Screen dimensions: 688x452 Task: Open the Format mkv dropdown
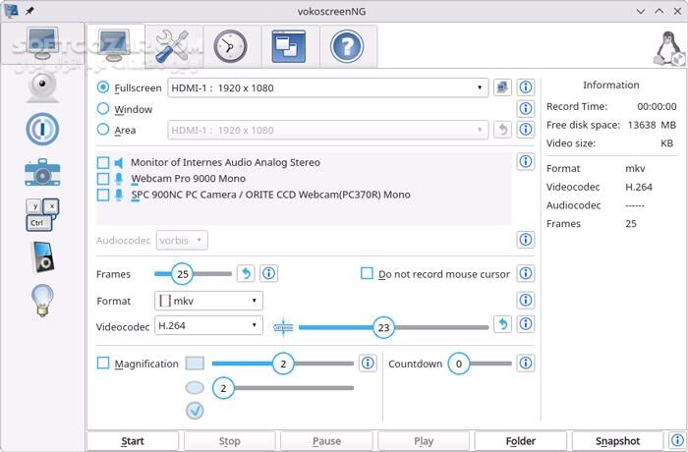coord(208,301)
